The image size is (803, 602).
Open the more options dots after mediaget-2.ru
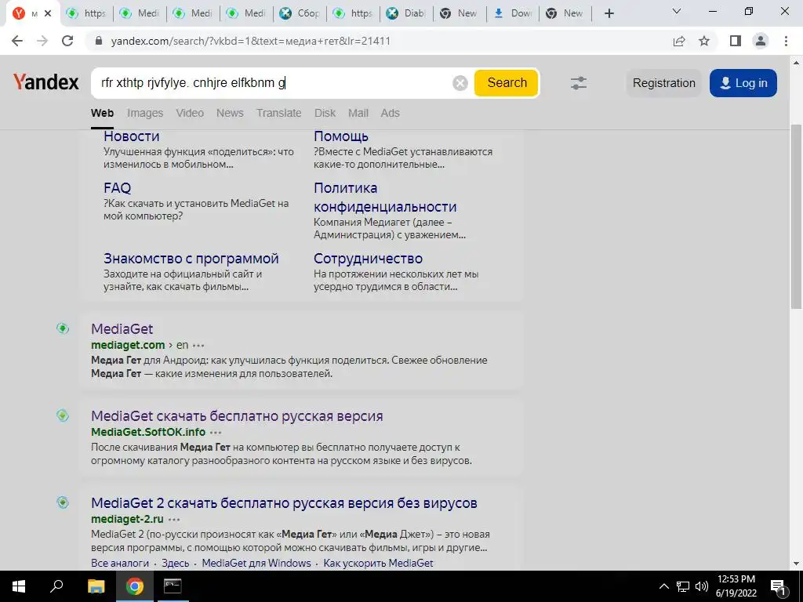pos(174,520)
